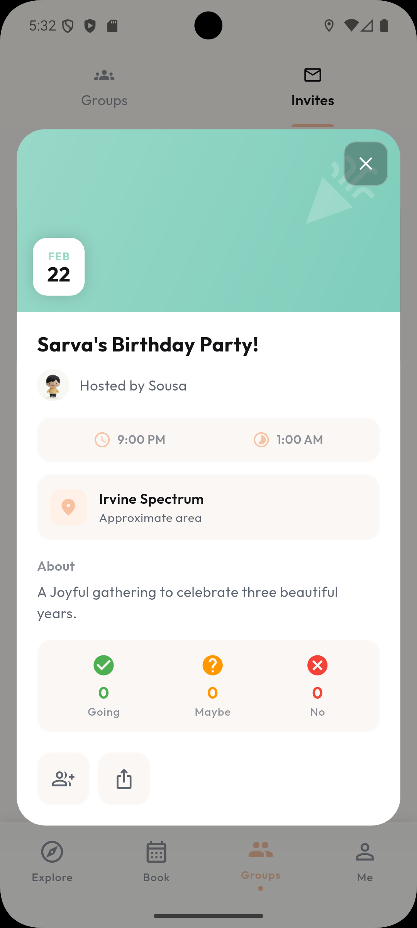Tap the invite people icon

pos(63,778)
